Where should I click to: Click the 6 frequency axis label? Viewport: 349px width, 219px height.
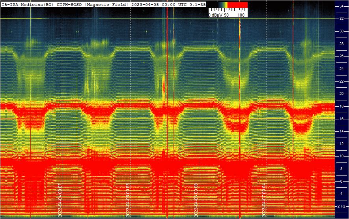click(341, 181)
